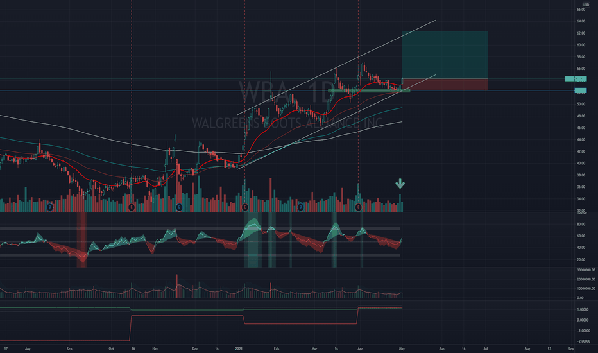Click the Dec label on time axis
The height and width of the screenshot is (353, 598).
(195, 349)
